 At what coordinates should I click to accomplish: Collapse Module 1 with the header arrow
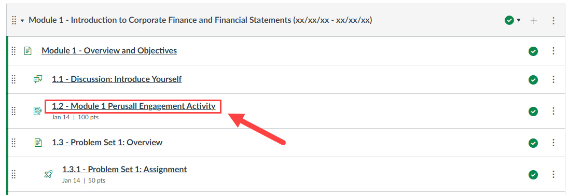click(22, 21)
